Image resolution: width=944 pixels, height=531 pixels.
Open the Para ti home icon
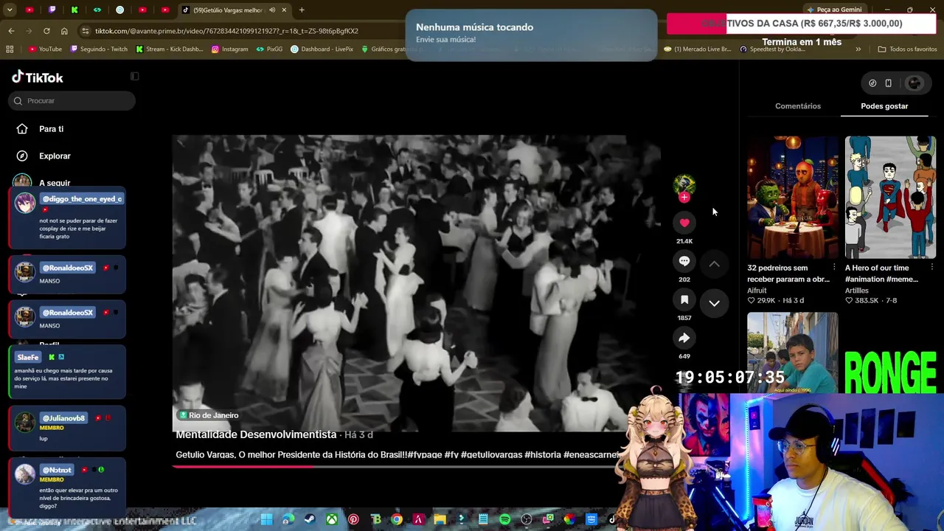click(x=22, y=129)
